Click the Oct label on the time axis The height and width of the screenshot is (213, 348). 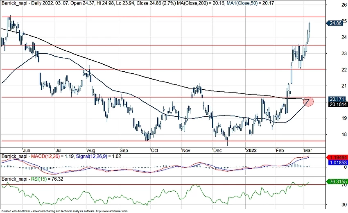[x=154, y=150]
